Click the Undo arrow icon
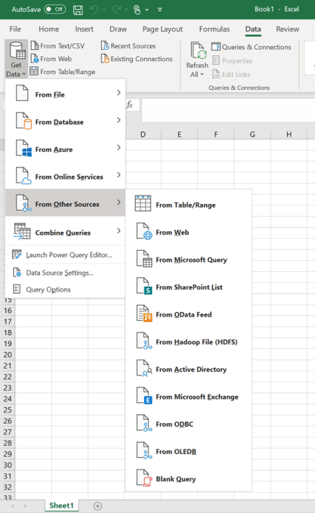The image size is (315, 513). [94, 10]
